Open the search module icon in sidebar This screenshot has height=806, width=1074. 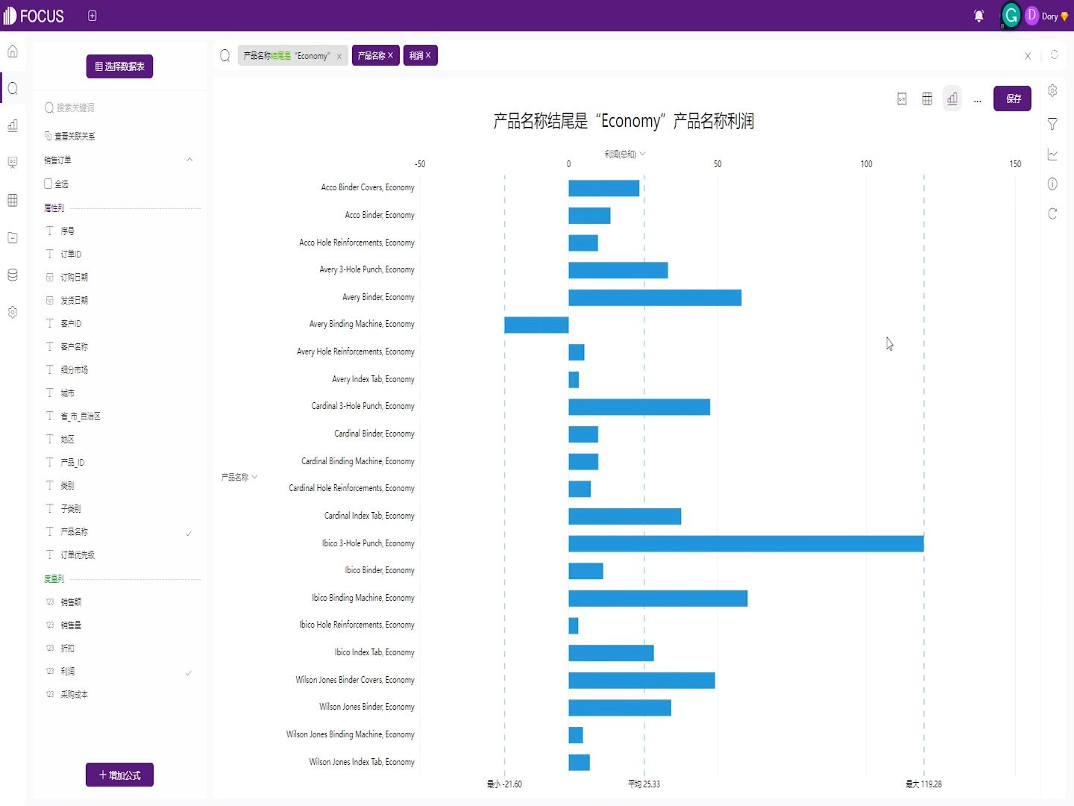[x=13, y=89]
